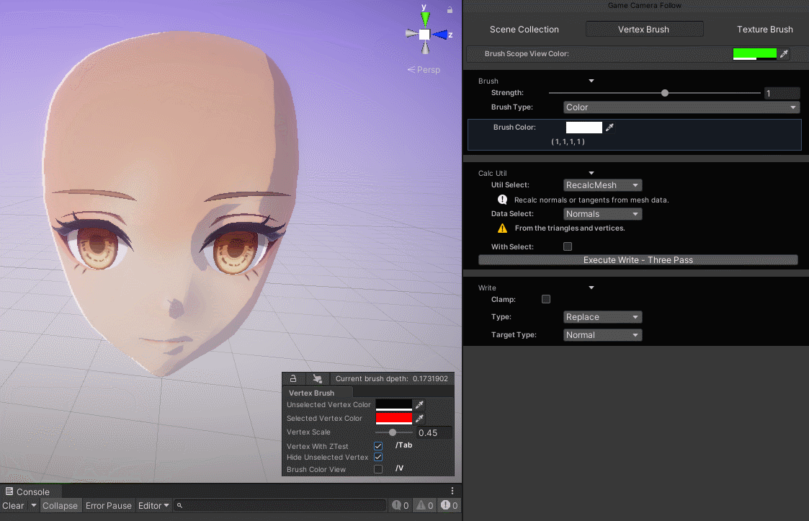Click the Brush Scope View Color eyedropper
This screenshot has height=521, width=809.
click(785, 53)
